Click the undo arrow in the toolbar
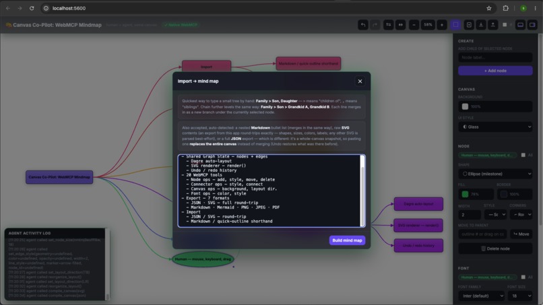The image size is (543, 305). [363, 25]
